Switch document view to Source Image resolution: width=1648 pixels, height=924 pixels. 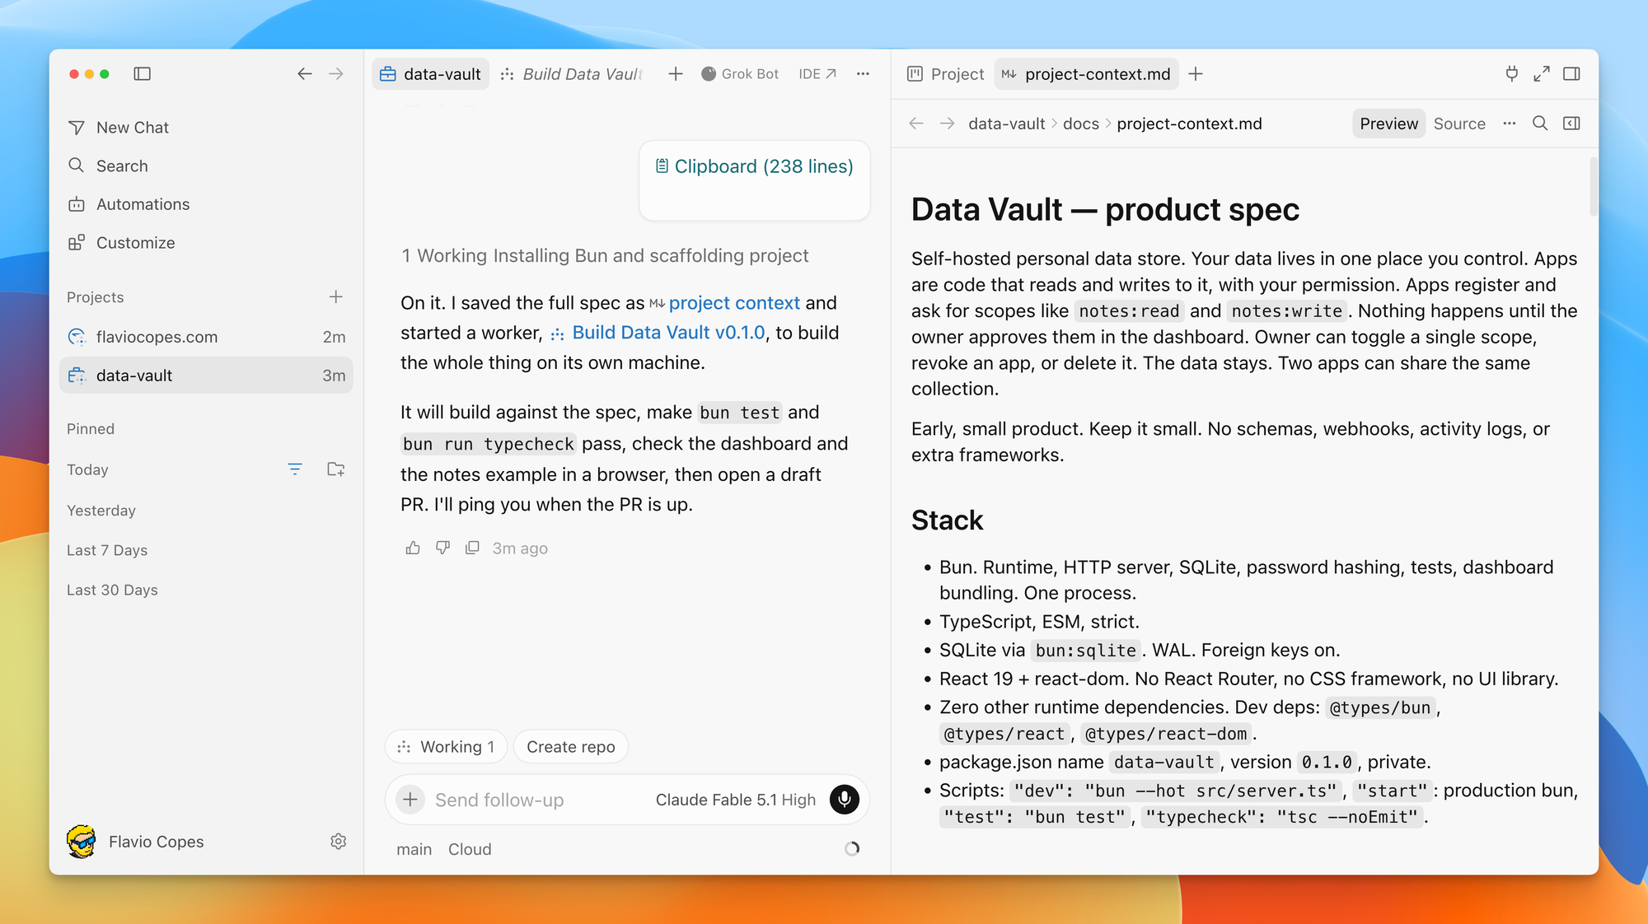pyautogui.click(x=1459, y=124)
